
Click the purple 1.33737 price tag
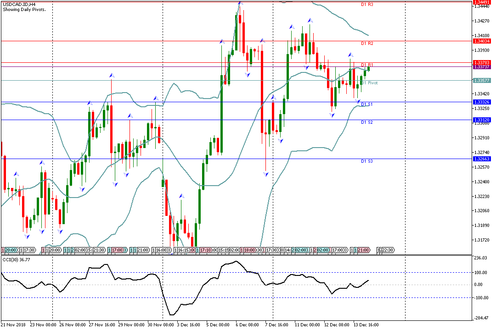click(x=482, y=67)
